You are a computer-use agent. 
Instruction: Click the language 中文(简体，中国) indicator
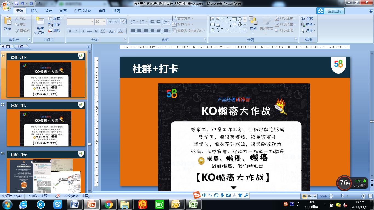(77, 196)
